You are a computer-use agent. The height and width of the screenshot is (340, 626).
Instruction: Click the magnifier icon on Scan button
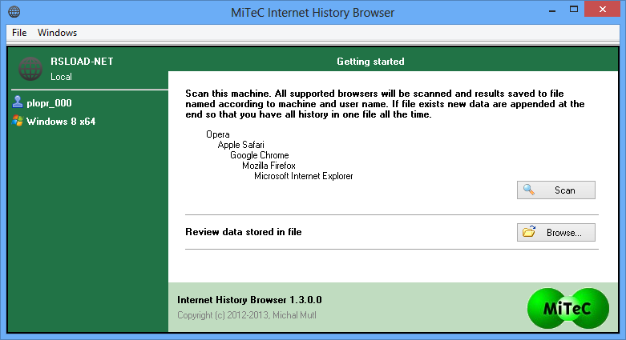click(x=528, y=190)
